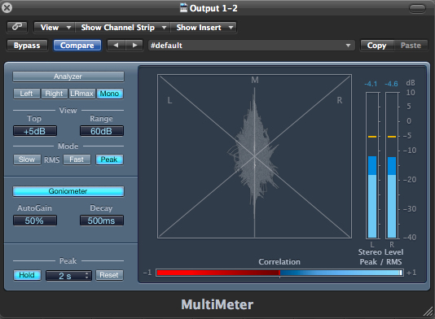Click the Correlation meter bar

point(279,273)
